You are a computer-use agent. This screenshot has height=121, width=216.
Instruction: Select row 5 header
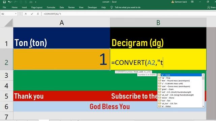6,96
